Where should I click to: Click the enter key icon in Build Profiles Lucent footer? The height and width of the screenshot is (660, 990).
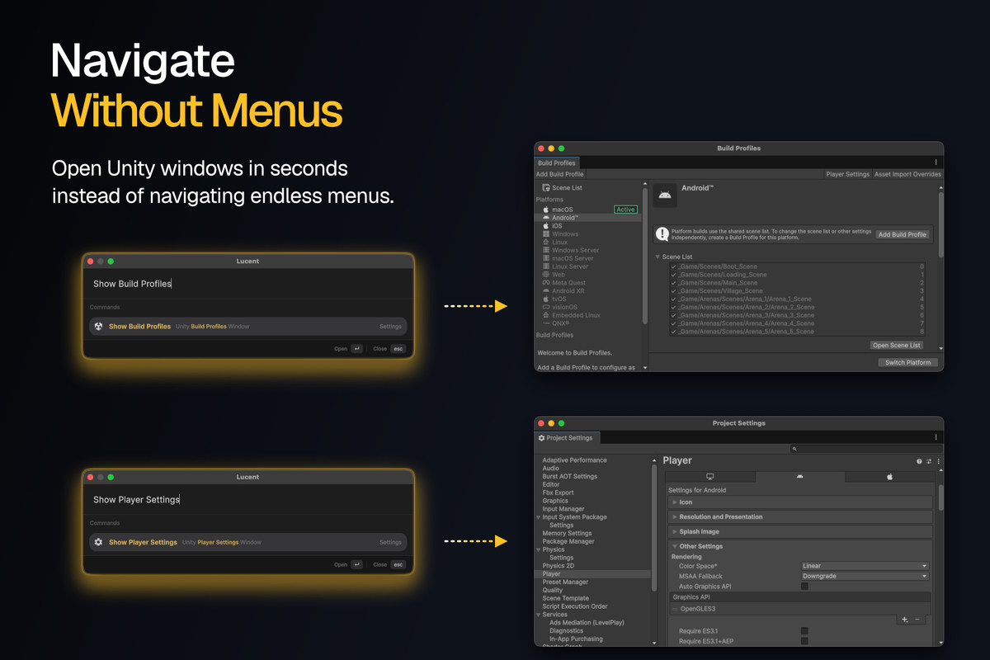point(356,349)
